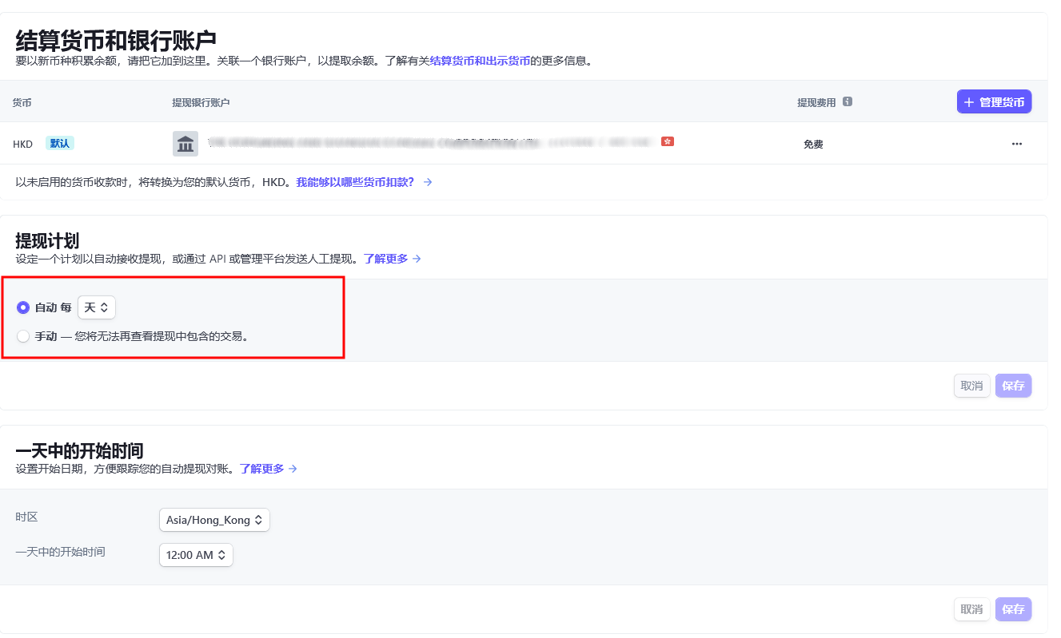This screenshot has height=638, width=1061.
Task: Click the info icon beside 提现费用
Action: coord(848,102)
